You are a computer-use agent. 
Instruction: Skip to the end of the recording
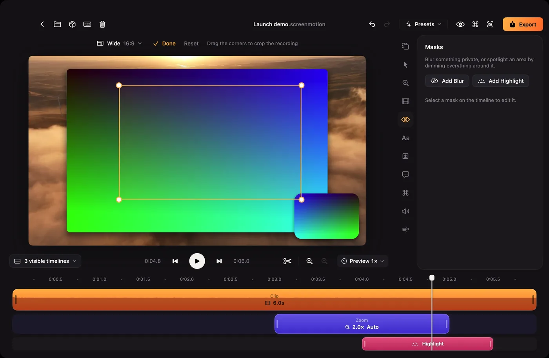pyautogui.click(x=219, y=261)
